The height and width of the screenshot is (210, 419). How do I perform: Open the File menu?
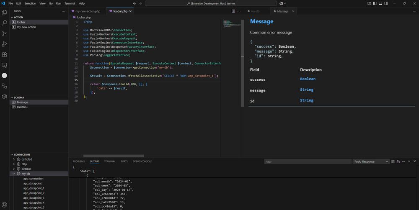[11, 3]
